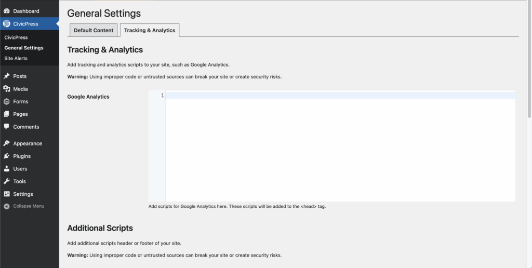Click the Tools wrench icon

point(6,181)
